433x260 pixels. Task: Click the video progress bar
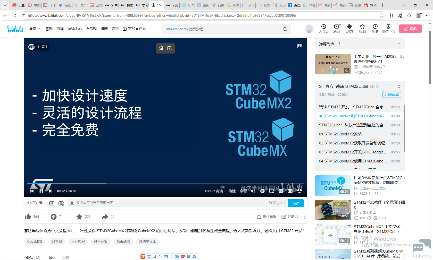(166, 184)
